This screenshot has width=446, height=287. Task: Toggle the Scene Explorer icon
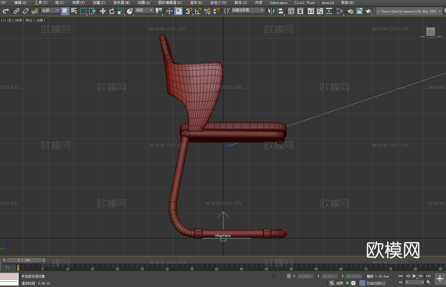tap(291, 11)
